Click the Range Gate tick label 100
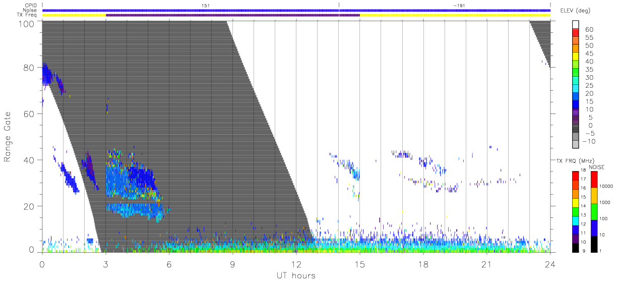This screenshot has width=619, height=286. point(26,24)
